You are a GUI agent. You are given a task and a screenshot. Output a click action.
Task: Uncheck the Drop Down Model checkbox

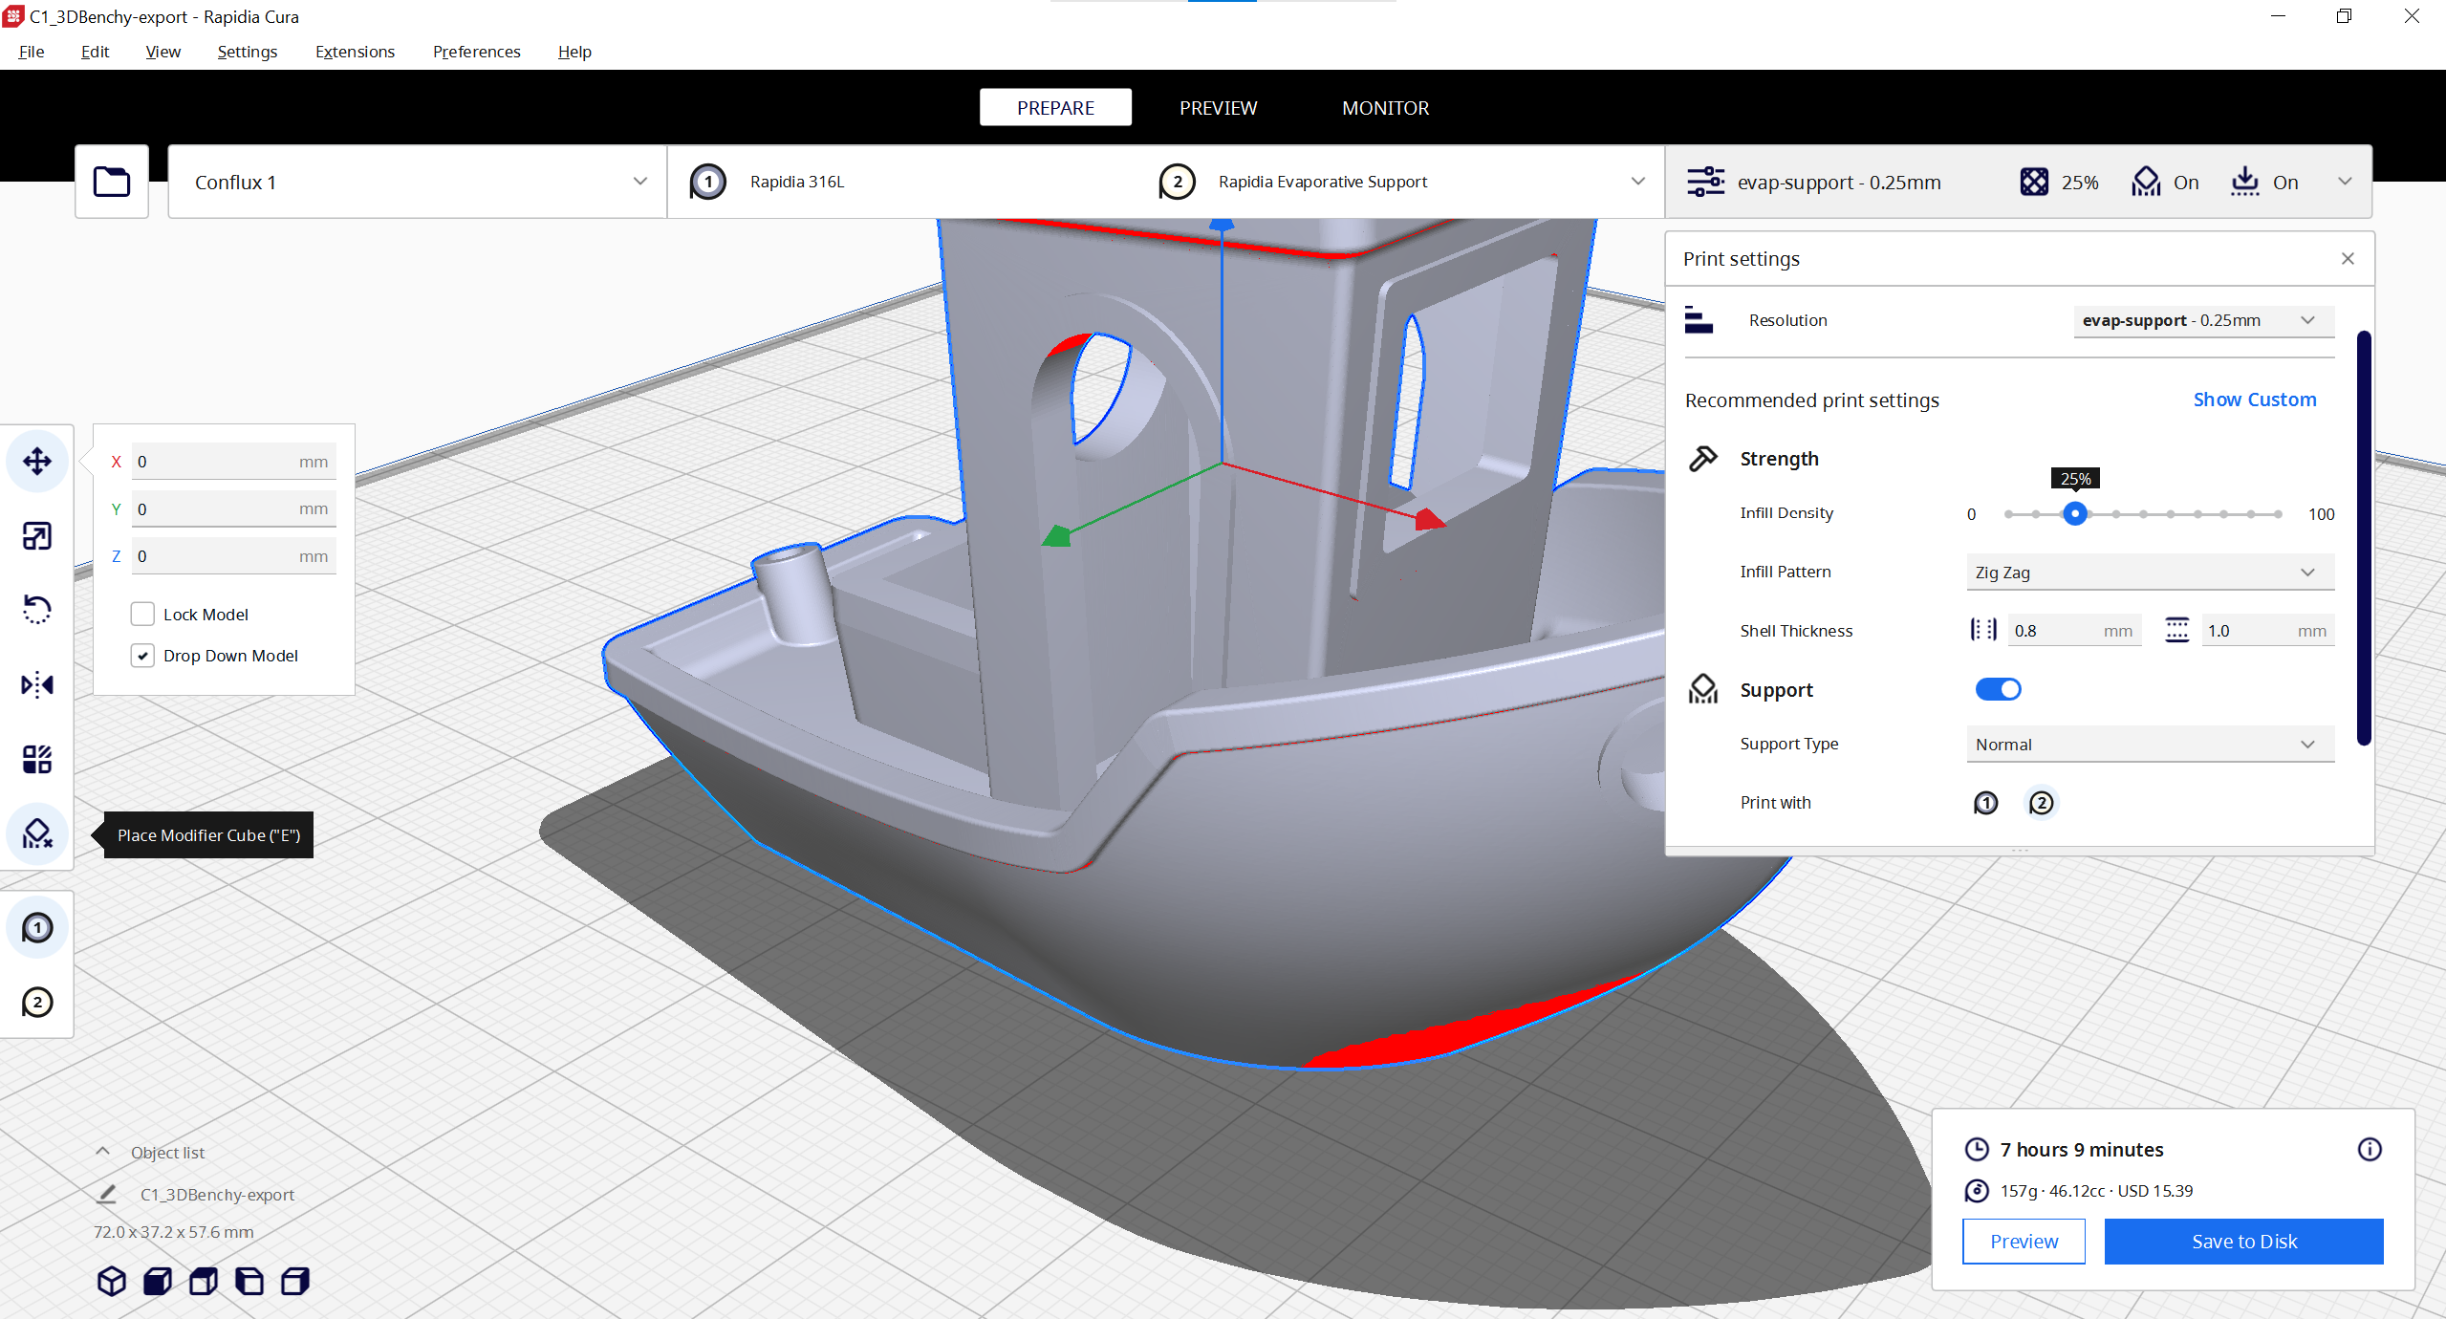click(142, 656)
